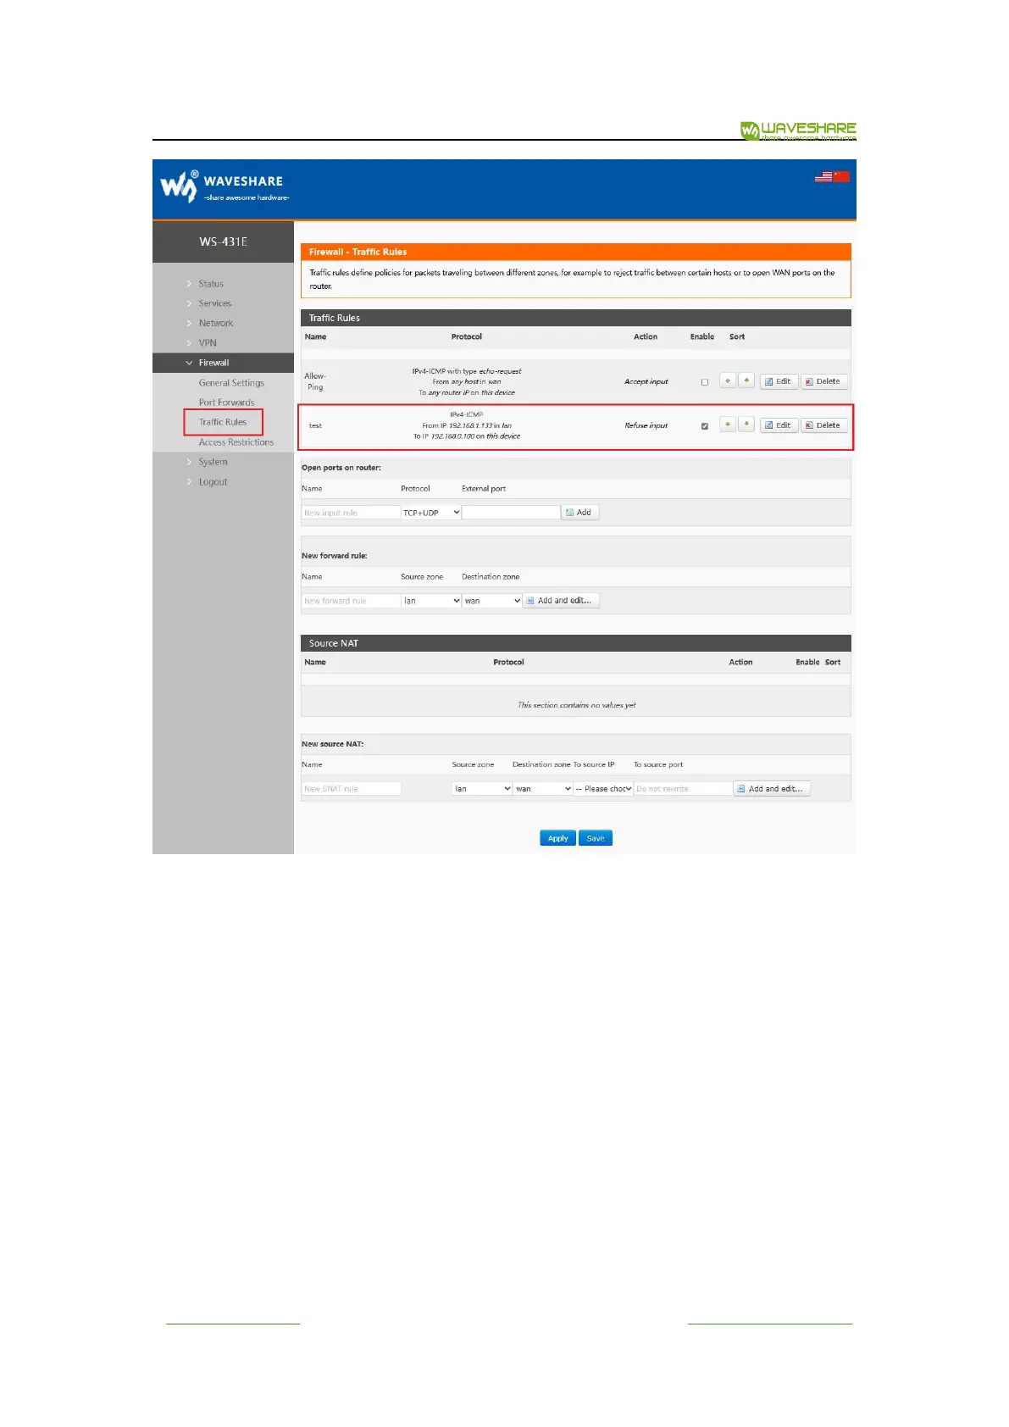The image size is (1009, 1427).
Task: Open General Settings under Firewall
Action: [231, 383]
